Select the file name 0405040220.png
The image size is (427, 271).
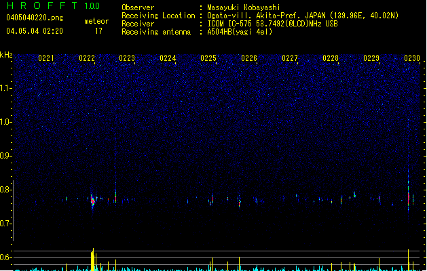pyautogui.click(x=35, y=18)
